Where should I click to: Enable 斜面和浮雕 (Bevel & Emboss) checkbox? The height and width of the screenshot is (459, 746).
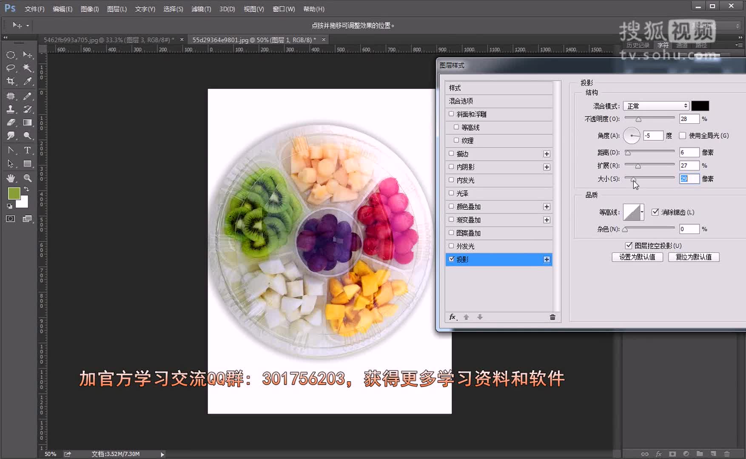pos(451,114)
